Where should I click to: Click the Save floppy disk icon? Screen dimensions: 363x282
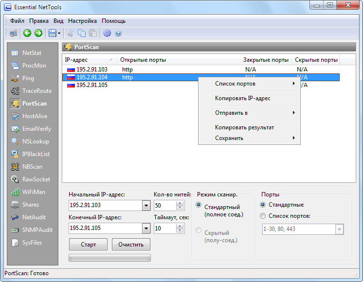53,34
